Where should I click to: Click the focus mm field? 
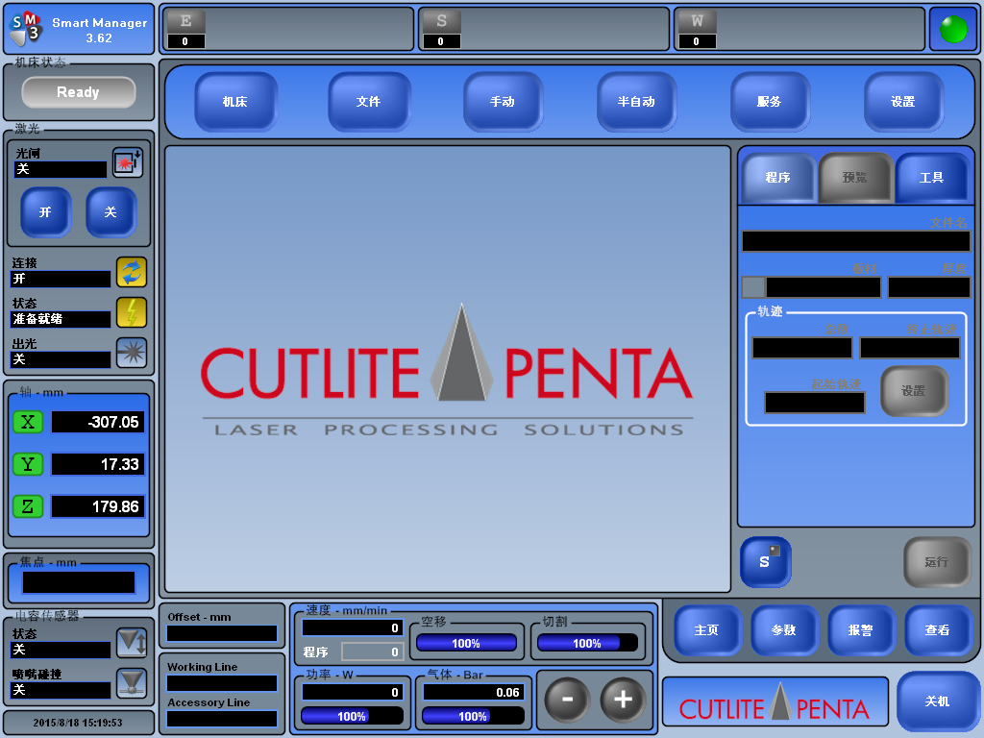(x=79, y=582)
